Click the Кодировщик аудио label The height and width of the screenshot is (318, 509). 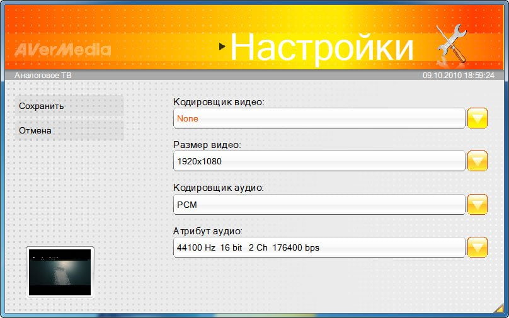[x=219, y=188]
